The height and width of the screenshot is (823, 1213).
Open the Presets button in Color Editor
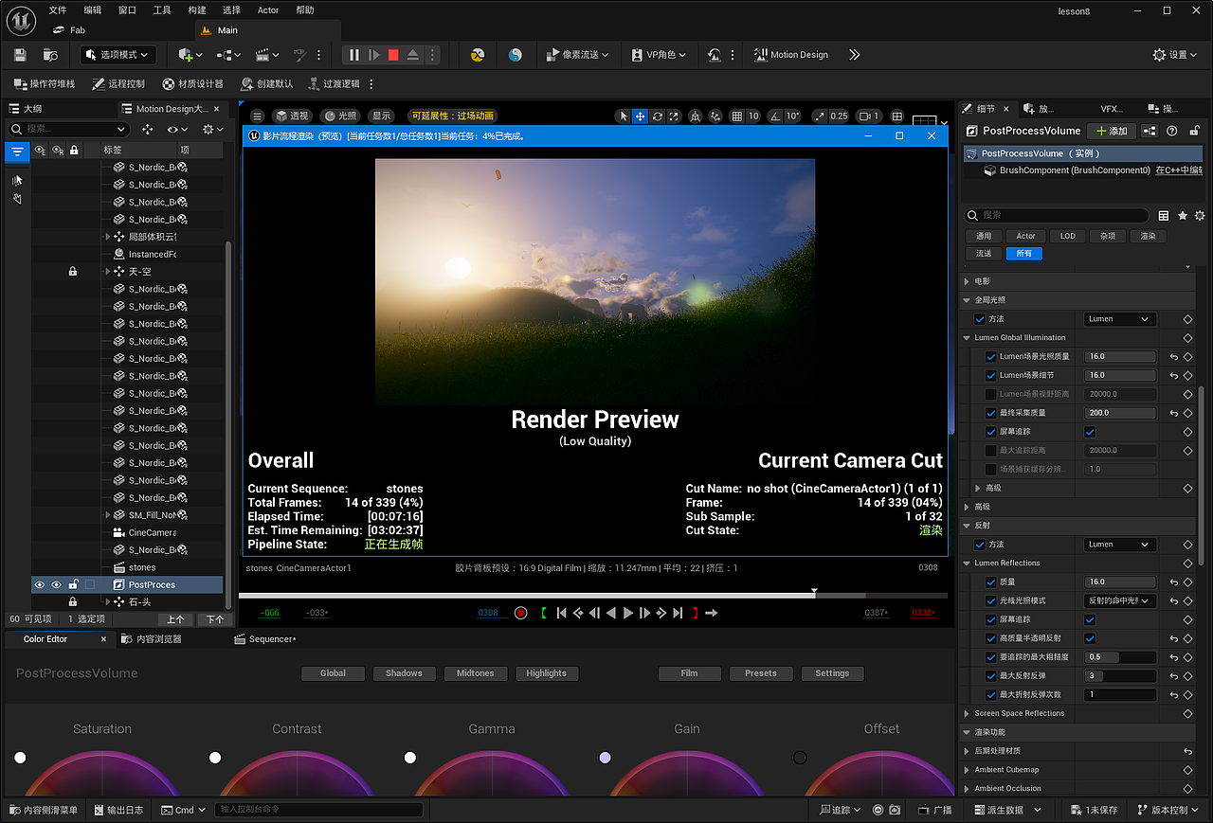click(x=761, y=673)
